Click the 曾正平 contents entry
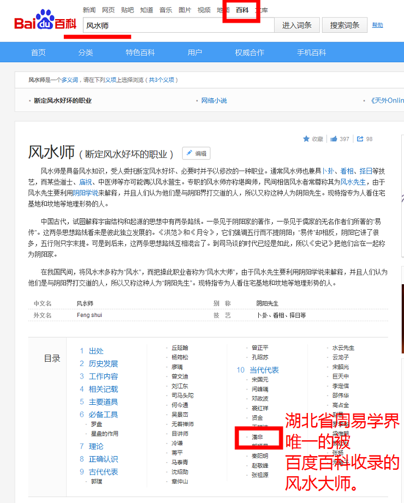 pos(260,348)
